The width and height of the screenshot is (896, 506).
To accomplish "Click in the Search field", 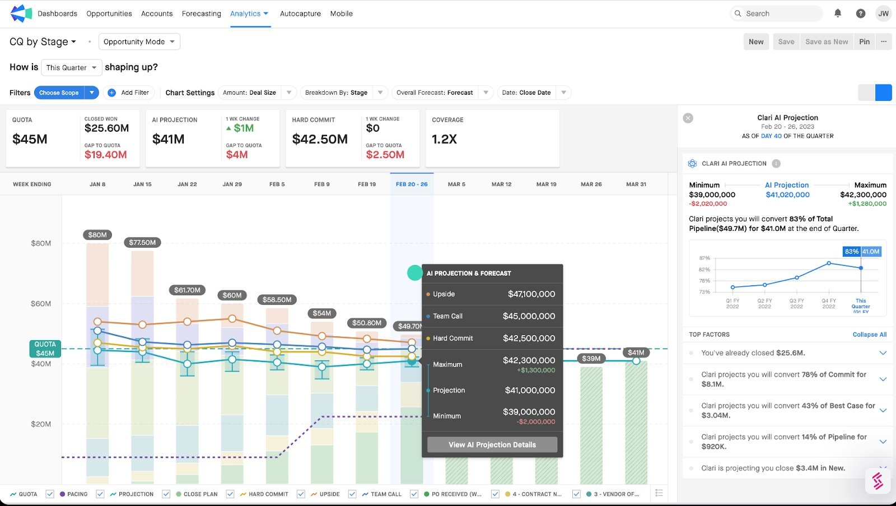I will pyautogui.click(x=777, y=13).
